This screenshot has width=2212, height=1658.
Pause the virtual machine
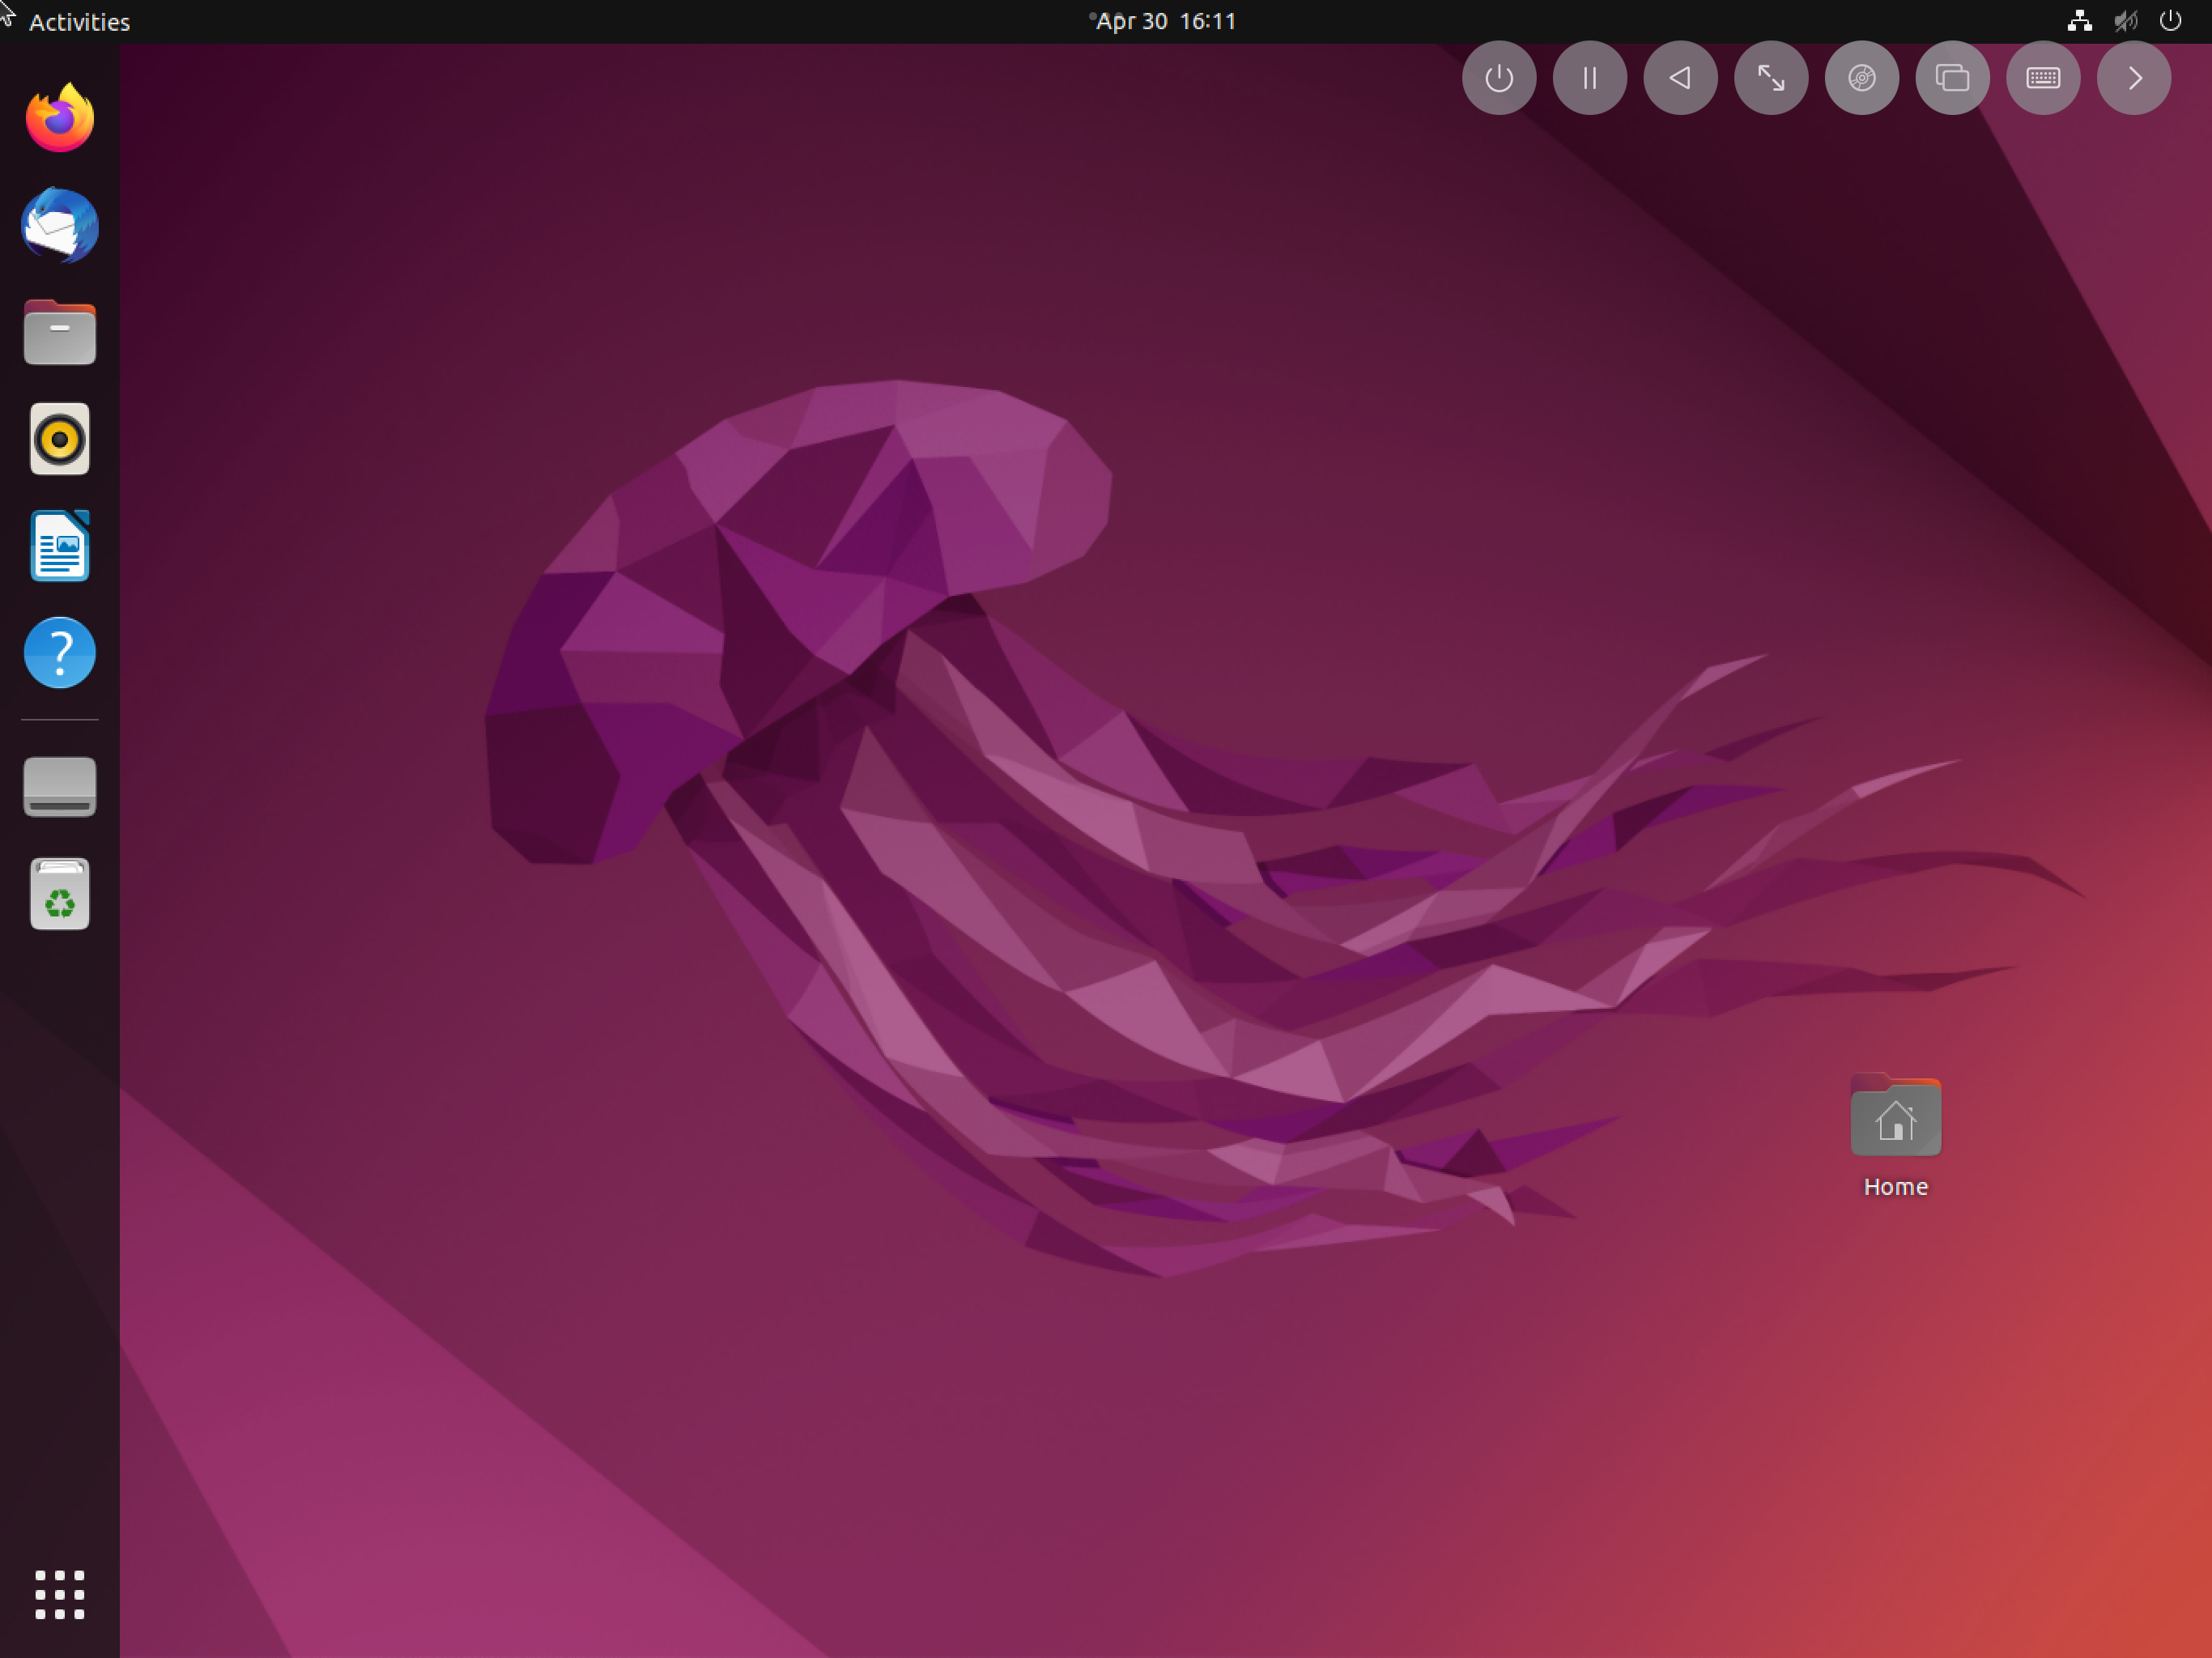(x=1590, y=78)
